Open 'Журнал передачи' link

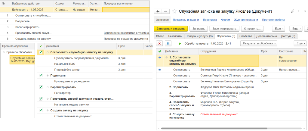[246, 20]
